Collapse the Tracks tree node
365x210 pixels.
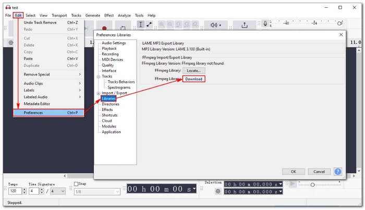98,77
